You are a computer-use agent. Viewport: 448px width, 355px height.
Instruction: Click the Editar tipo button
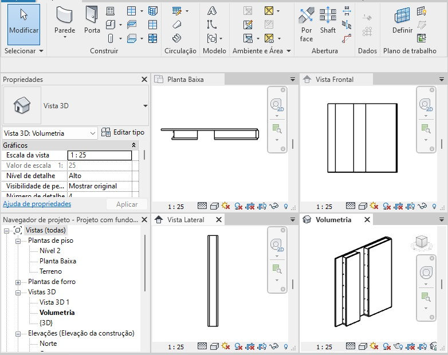pyautogui.click(x=123, y=132)
